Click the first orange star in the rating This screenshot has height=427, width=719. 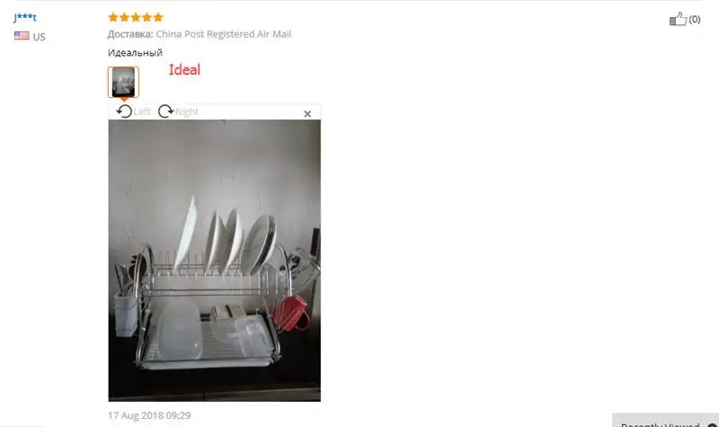[x=113, y=17]
